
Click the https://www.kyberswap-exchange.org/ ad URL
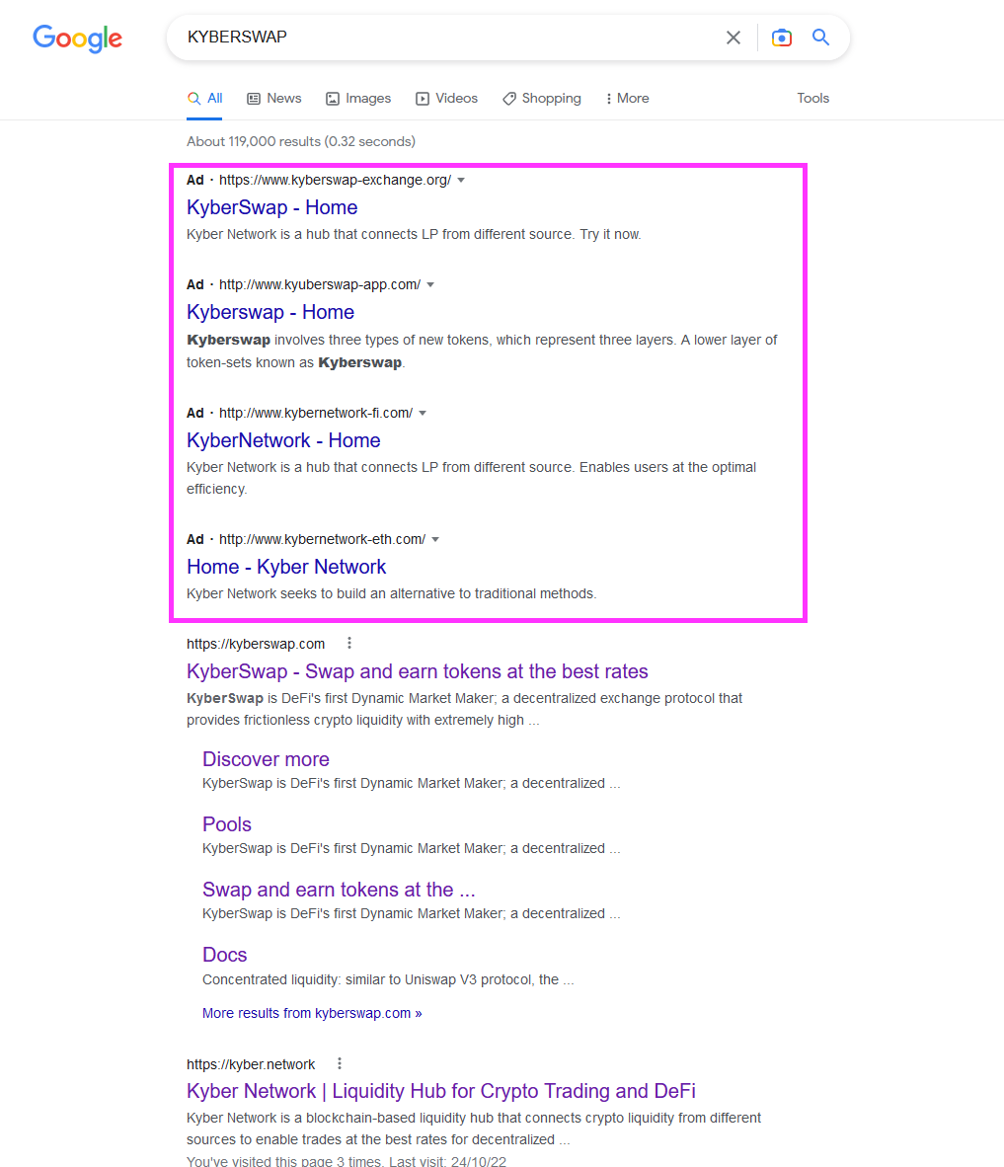pos(335,180)
